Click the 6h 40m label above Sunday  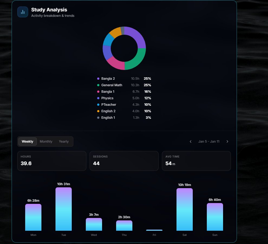click(215, 200)
